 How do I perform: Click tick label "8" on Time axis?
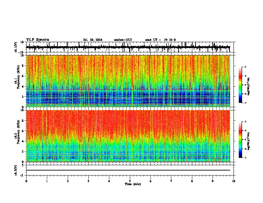(x=192, y=181)
